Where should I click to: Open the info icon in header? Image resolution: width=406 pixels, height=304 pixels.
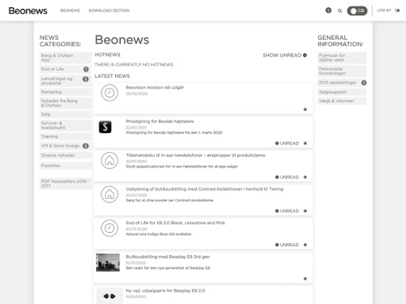[328, 10]
